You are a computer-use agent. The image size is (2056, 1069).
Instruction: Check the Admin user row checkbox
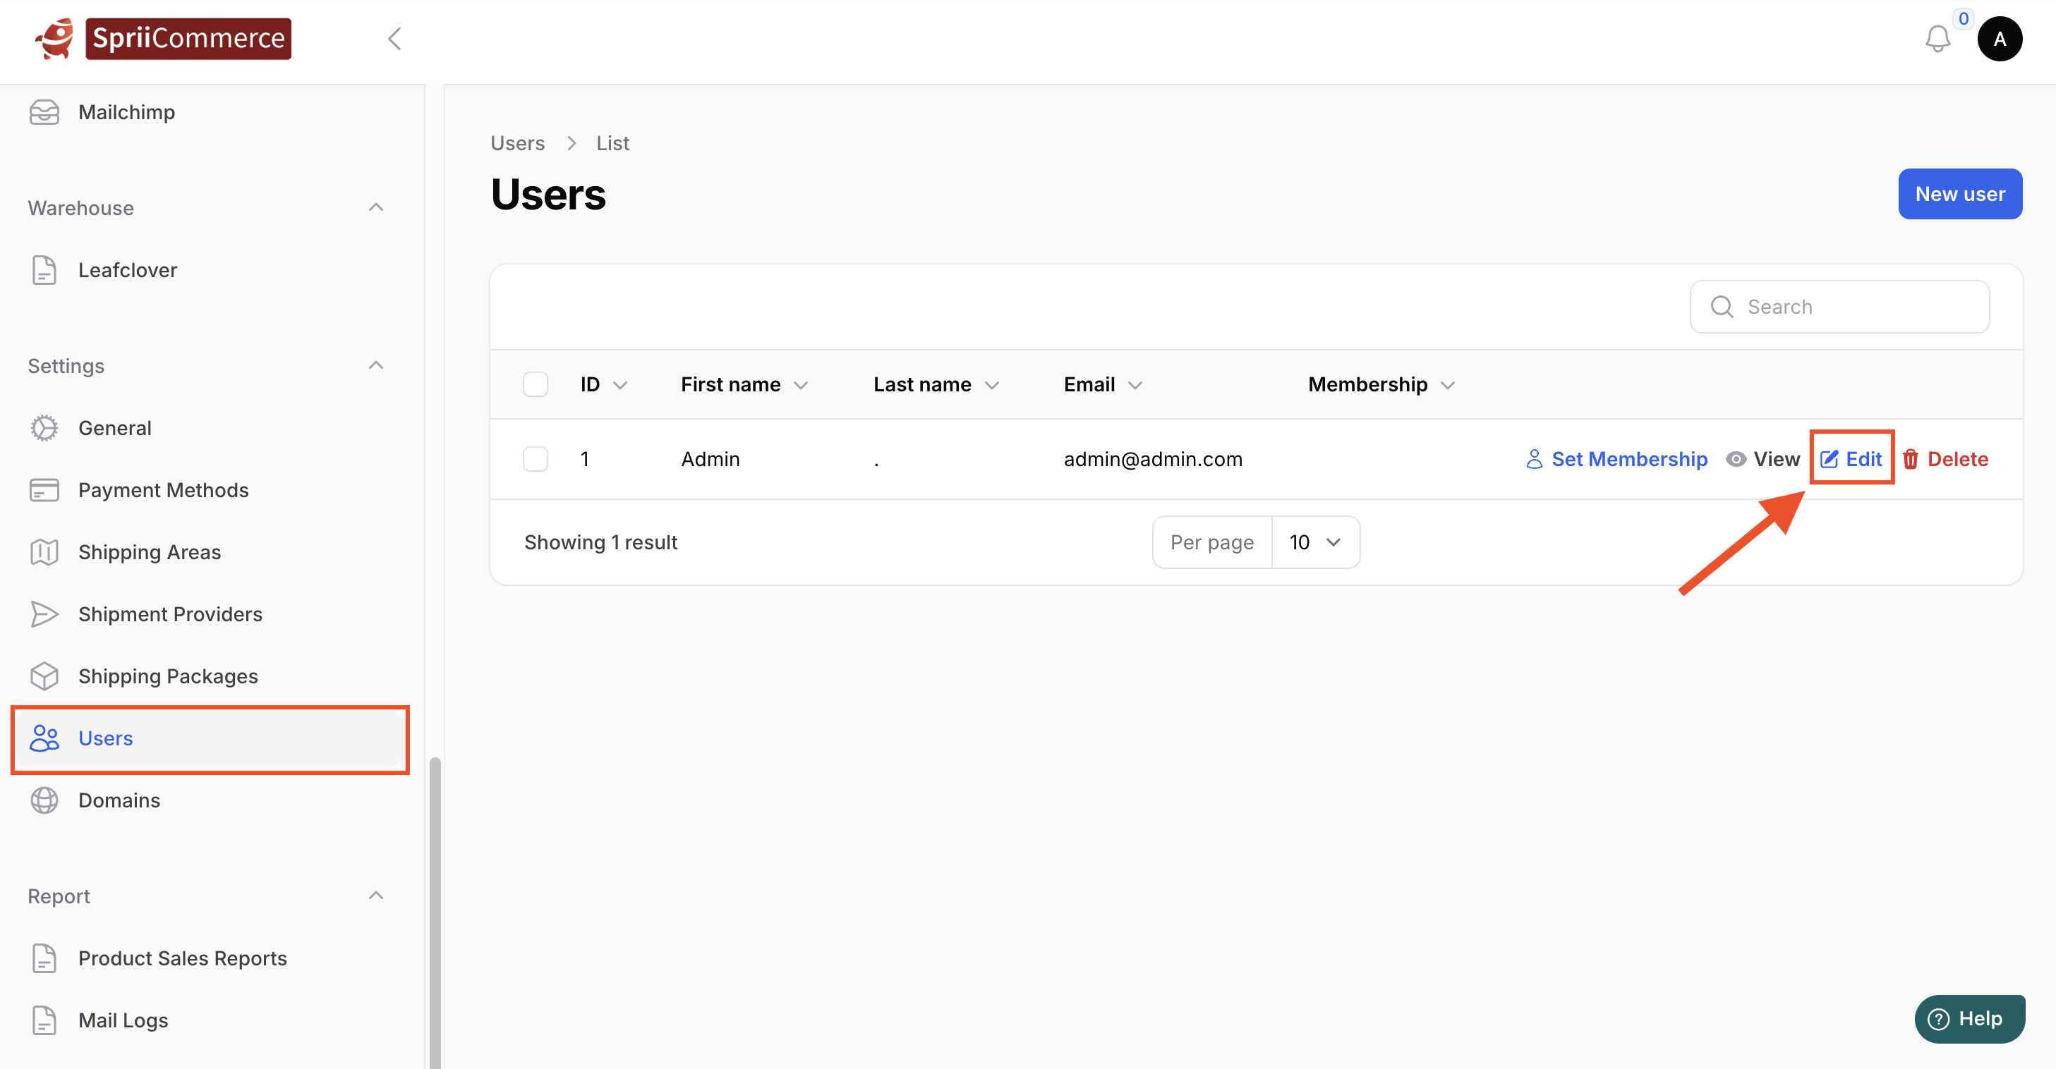(535, 460)
